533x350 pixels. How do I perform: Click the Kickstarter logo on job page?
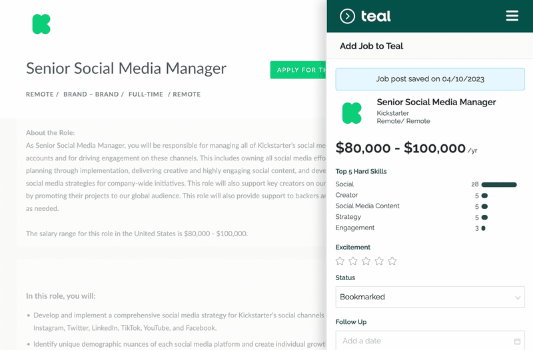pyautogui.click(x=41, y=24)
